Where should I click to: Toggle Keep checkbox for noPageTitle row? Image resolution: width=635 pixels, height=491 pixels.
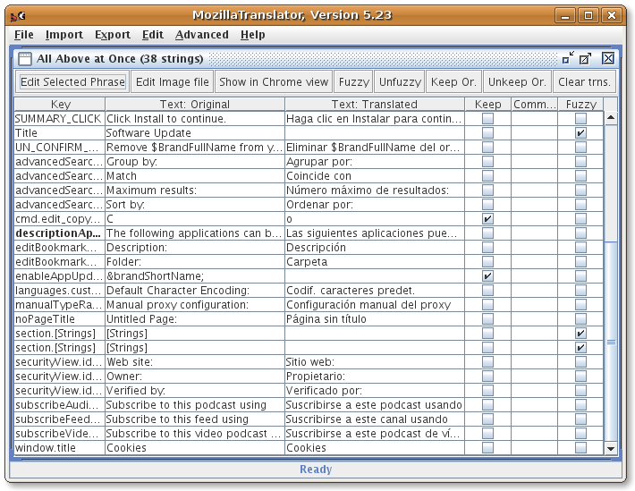coord(487,318)
